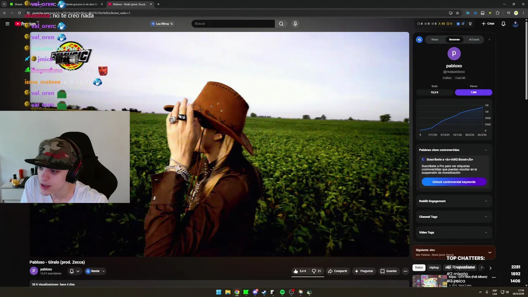Like the video with 5,4 K likes

[x=300, y=271]
